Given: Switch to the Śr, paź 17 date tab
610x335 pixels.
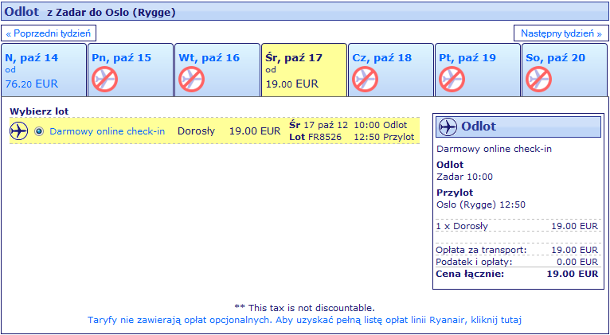Looking at the screenshot, I should 304,70.
